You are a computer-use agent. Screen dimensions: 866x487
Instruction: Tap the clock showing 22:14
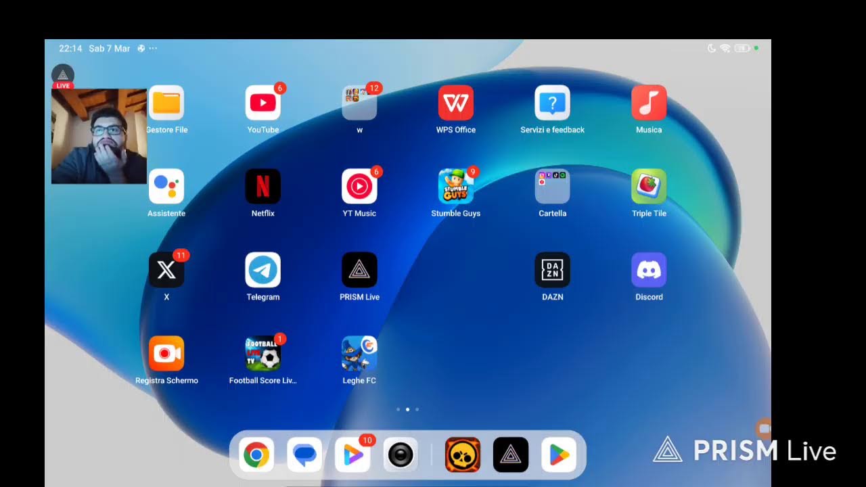coord(70,49)
